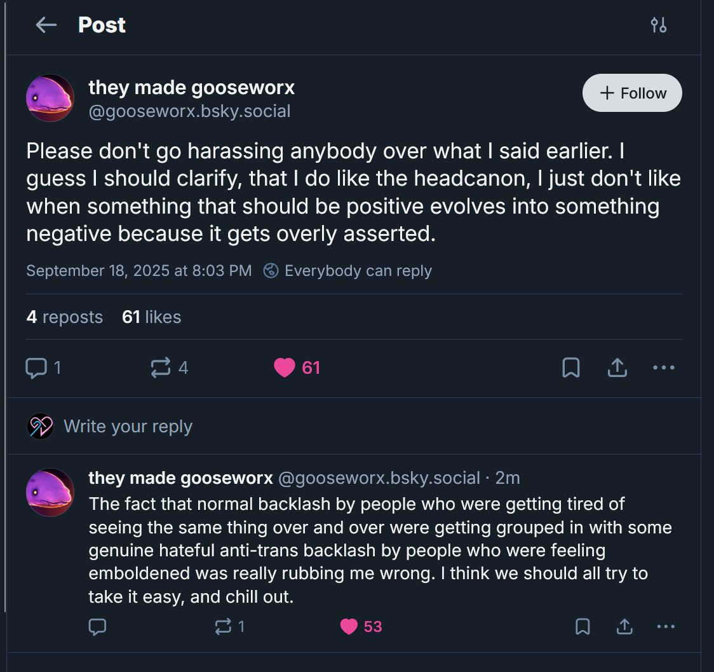Viewport: 714px width, 672px height.
Task: Open thread view settings icon
Action: [x=659, y=25]
